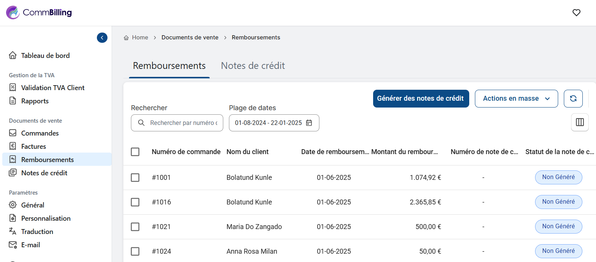
Task: Click Générer des notes de crédit button
Action: (421, 98)
